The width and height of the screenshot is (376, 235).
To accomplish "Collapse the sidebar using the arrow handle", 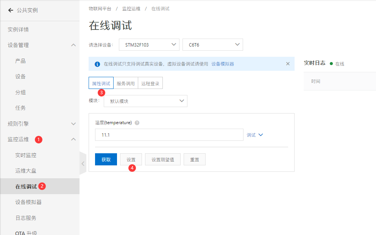I will point(83,163).
